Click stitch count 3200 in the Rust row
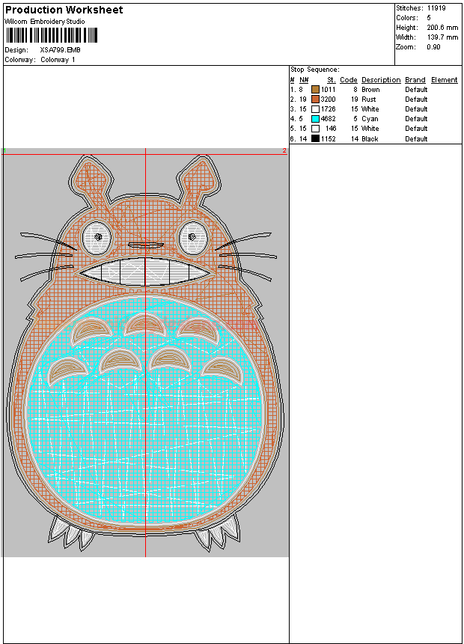The image size is (464, 644). point(328,99)
